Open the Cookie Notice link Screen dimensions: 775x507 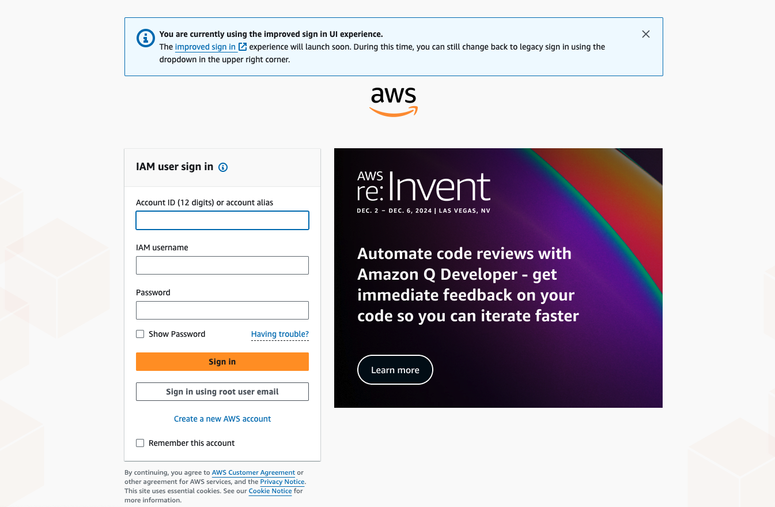(x=270, y=491)
